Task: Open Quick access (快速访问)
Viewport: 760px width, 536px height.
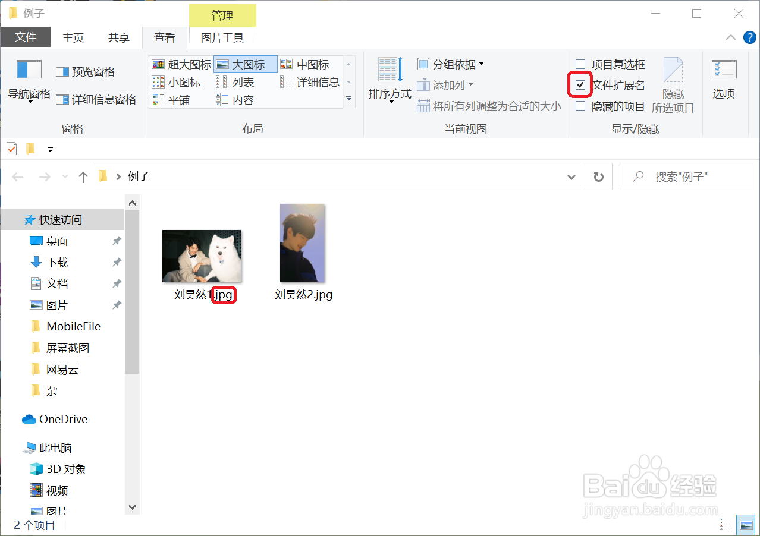Action: click(62, 219)
